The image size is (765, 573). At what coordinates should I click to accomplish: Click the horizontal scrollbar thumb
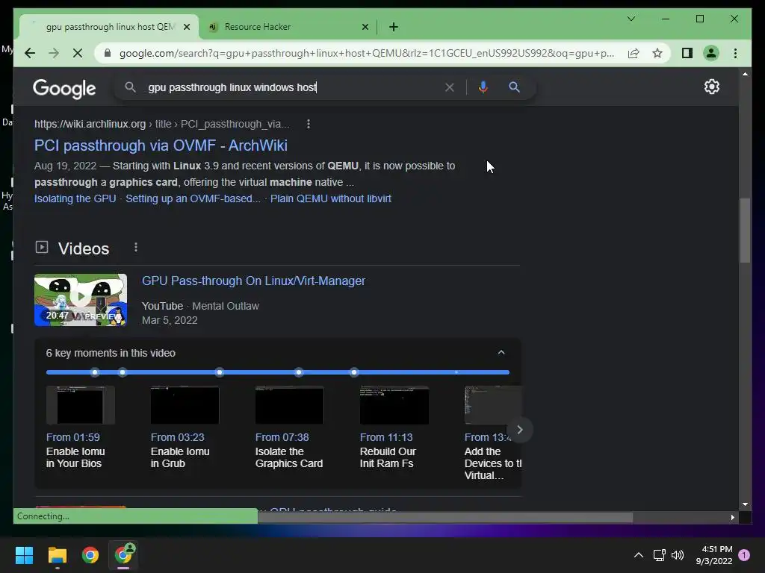point(445,517)
